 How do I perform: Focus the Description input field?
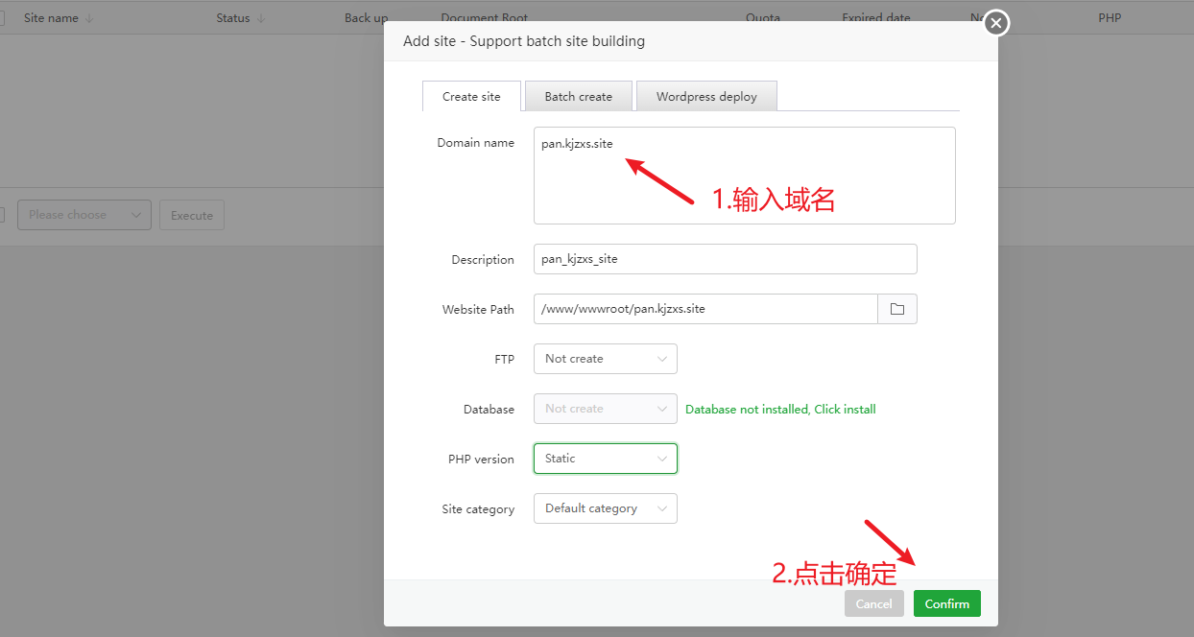(x=725, y=259)
